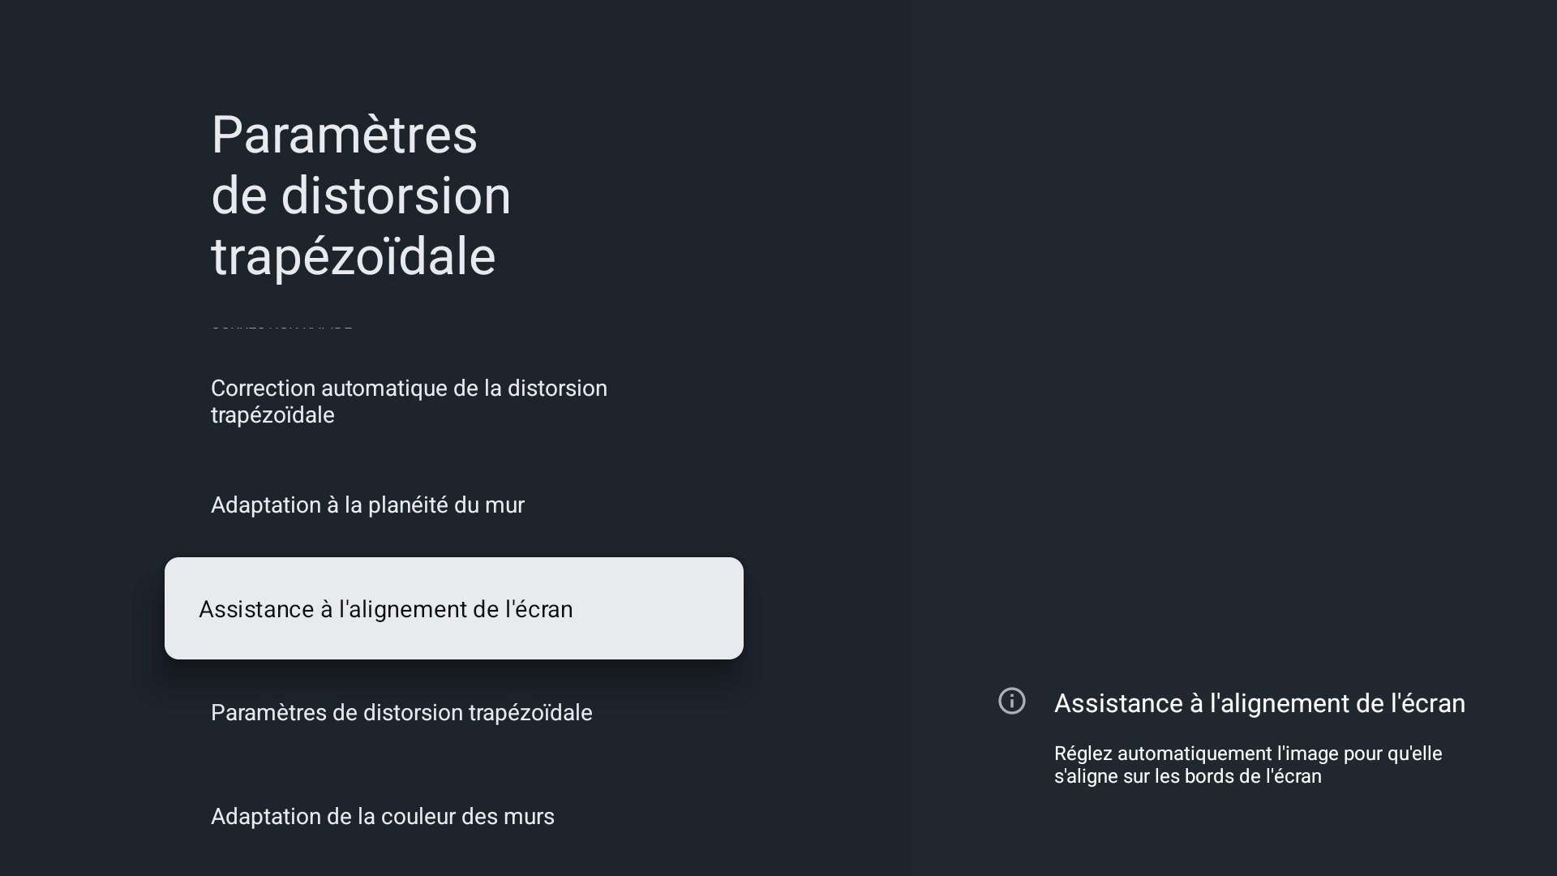Viewport: 1557px width, 876px height.
Task: Click the "trapézoïdale" word in the page title
Action: 353,257
